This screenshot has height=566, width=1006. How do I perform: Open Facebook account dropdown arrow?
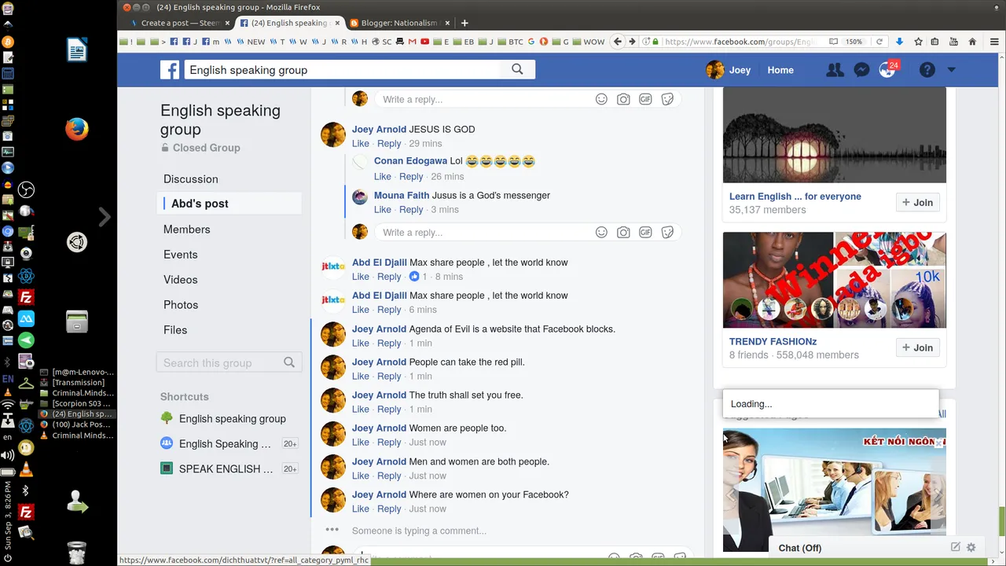pyautogui.click(x=951, y=70)
